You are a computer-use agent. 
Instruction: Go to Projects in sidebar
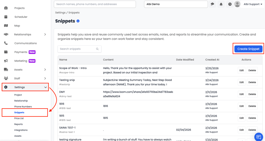19,8
